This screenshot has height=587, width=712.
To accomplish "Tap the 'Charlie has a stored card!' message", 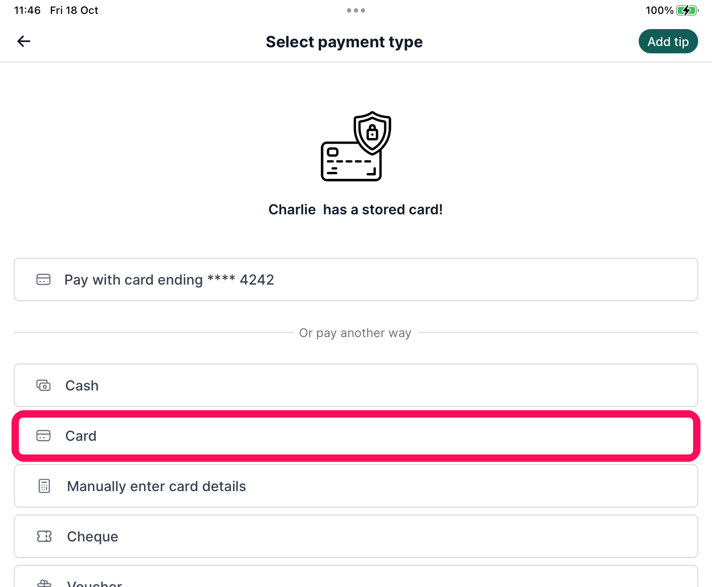I will click(x=356, y=210).
